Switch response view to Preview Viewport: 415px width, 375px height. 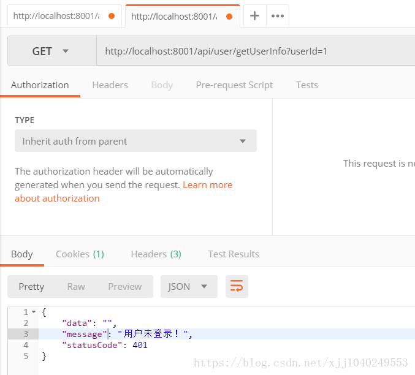click(x=124, y=286)
